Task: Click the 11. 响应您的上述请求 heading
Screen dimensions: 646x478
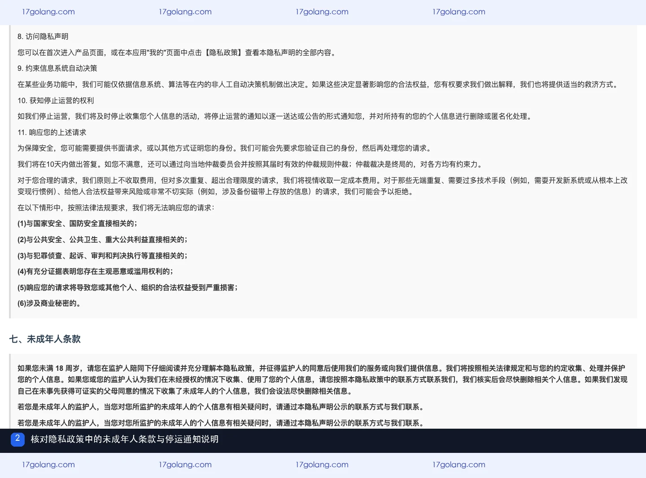Action: (52, 132)
